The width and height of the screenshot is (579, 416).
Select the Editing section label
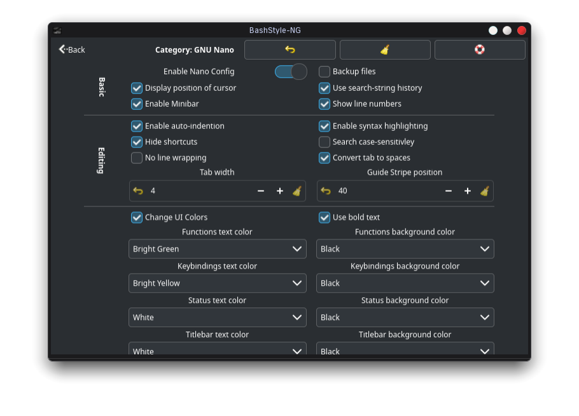tap(101, 161)
